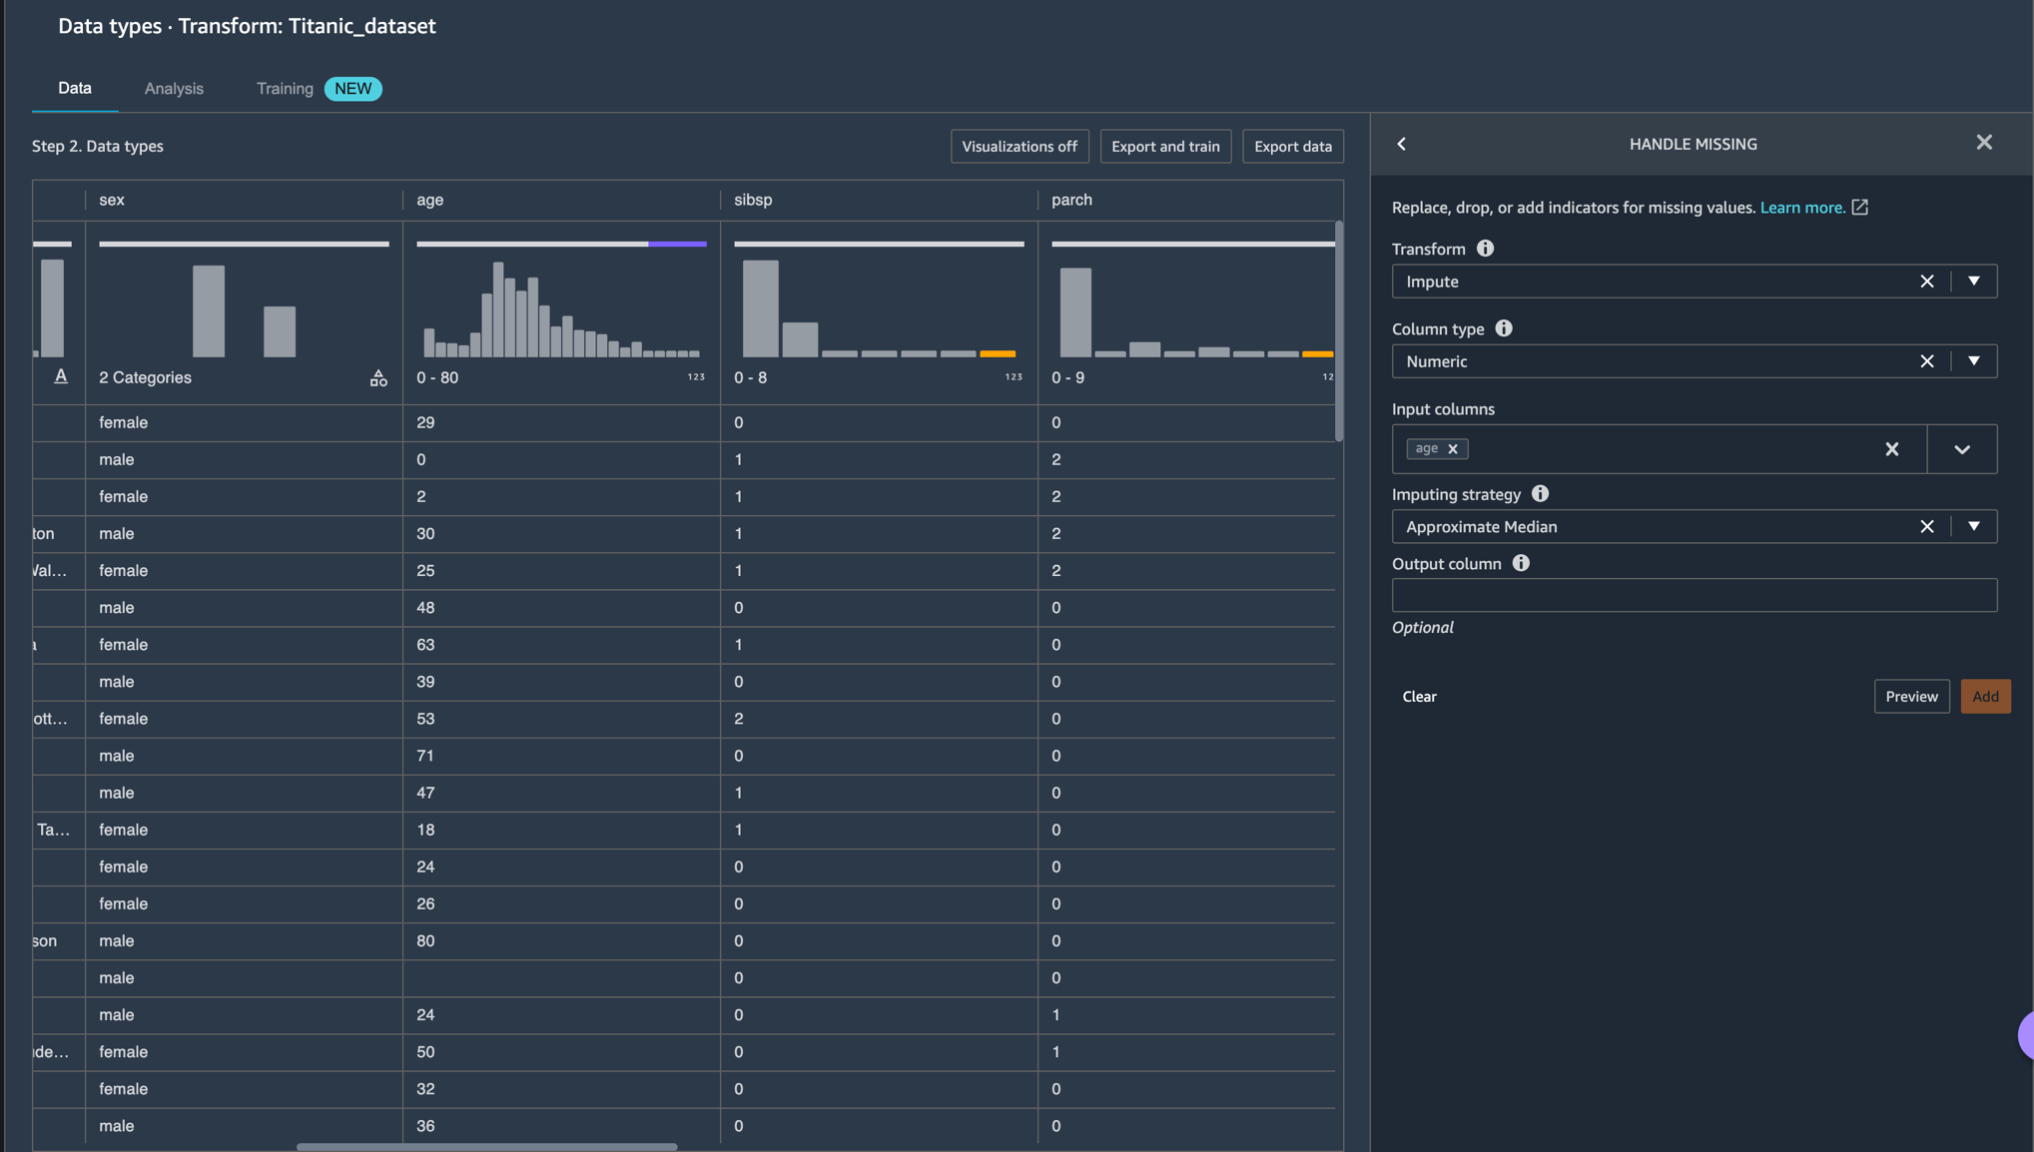Expand the Column type dropdown
This screenshot has width=2034, height=1152.
tap(1973, 361)
